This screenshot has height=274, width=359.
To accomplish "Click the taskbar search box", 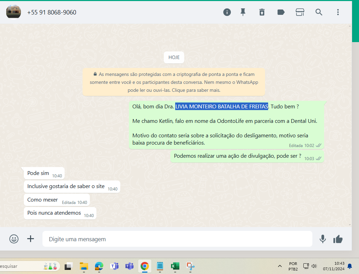I will tap(30, 266).
